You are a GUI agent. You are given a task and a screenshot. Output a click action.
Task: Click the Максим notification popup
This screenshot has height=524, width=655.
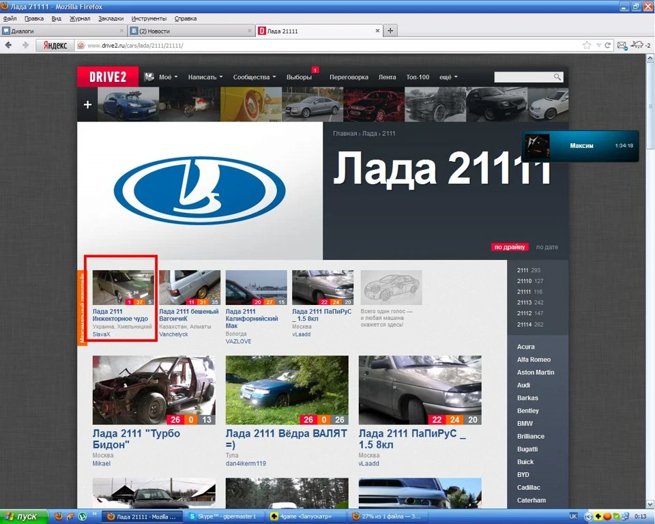point(580,146)
